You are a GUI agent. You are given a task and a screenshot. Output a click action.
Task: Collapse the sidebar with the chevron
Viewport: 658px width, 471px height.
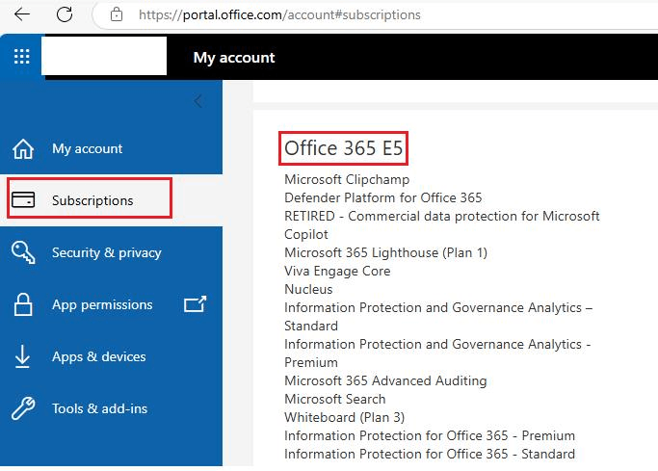[x=198, y=101]
